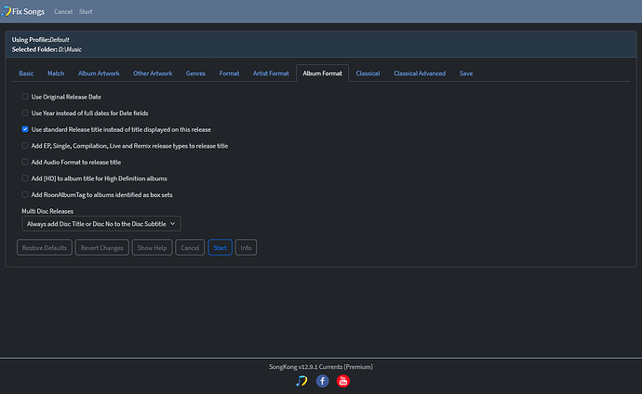Click the blue Start button
The height and width of the screenshot is (394, 642).
tap(220, 247)
